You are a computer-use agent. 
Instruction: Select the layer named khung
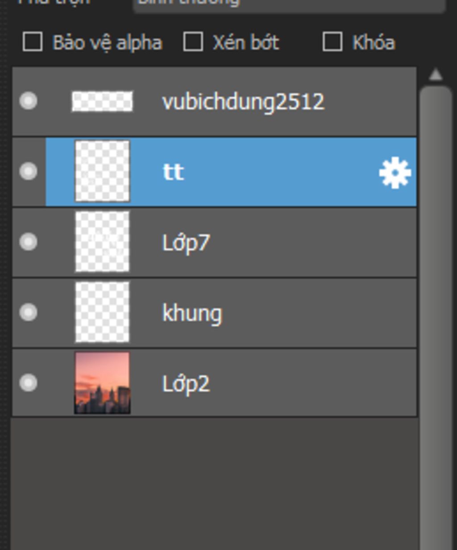click(x=192, y=313)
